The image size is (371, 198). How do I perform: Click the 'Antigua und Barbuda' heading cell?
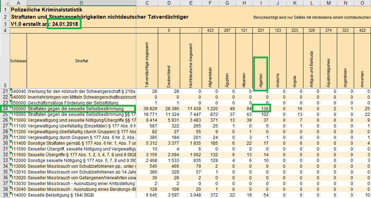point(312,61)
